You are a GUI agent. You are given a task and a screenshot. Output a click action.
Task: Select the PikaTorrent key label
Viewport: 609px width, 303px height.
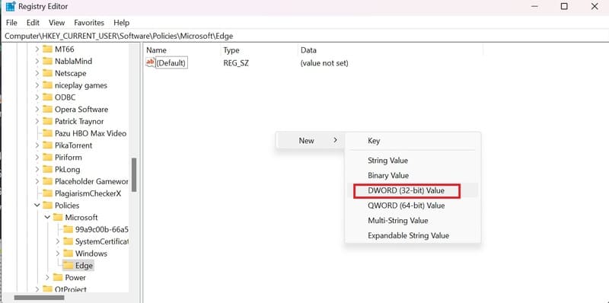pos(73,145)
